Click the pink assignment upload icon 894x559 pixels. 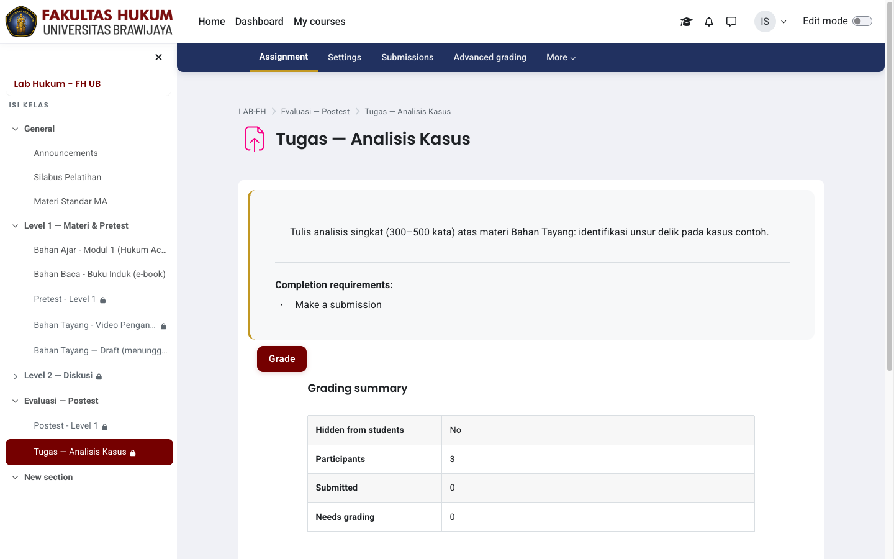[x=255, y=139]
